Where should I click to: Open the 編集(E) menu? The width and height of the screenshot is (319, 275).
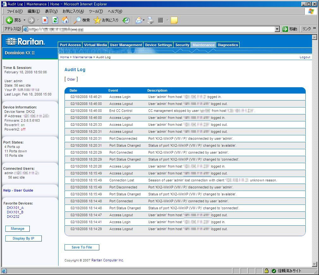34,11
